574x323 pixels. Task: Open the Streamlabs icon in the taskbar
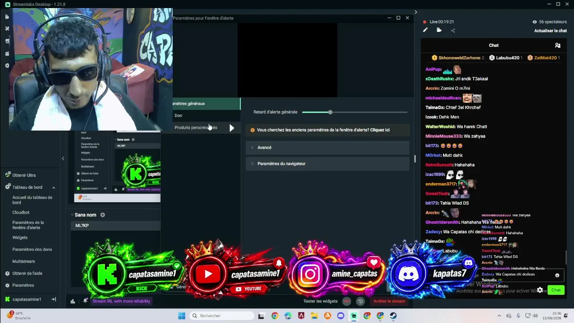coord(354,316)
